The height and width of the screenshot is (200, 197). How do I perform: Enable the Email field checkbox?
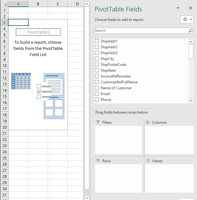coord(97,94)
